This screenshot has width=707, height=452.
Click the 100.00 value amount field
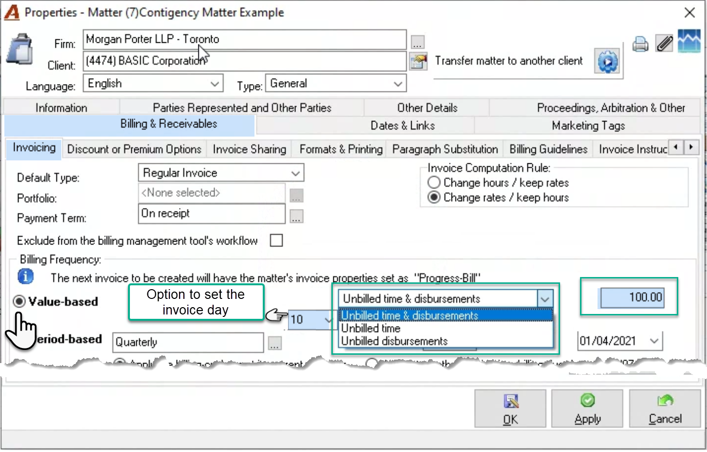pos(632,297)
